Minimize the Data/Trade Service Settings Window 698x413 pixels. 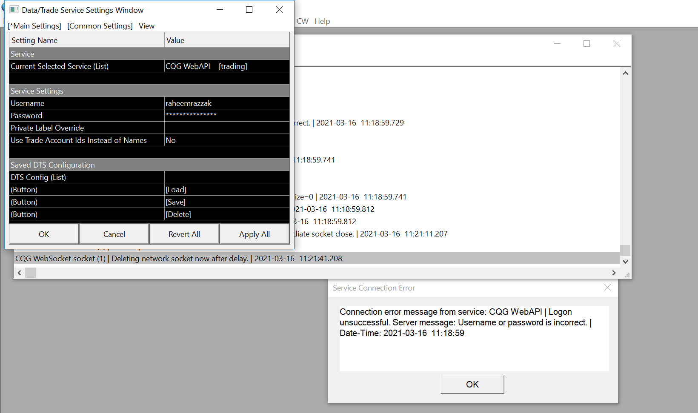point(220,10)
